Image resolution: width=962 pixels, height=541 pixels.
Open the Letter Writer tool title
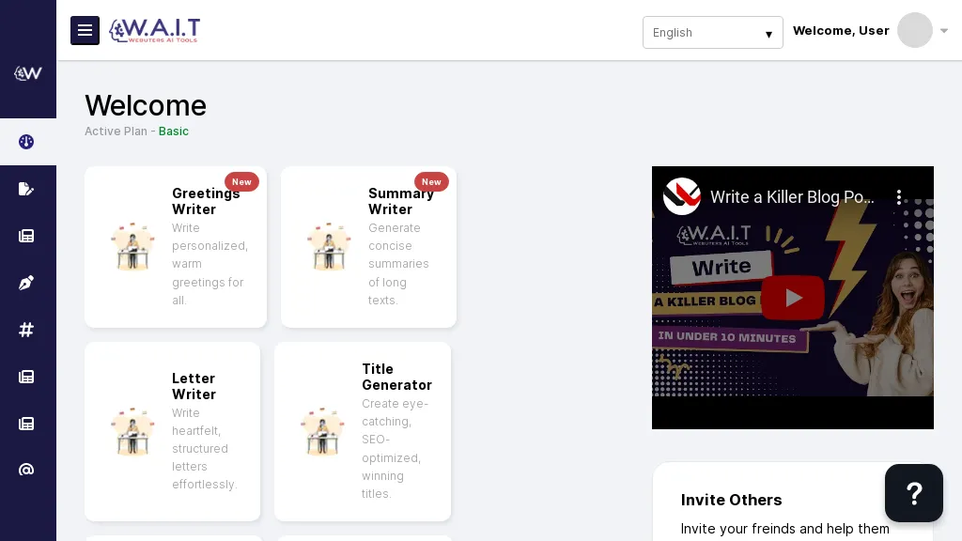[x=194, y=386]
